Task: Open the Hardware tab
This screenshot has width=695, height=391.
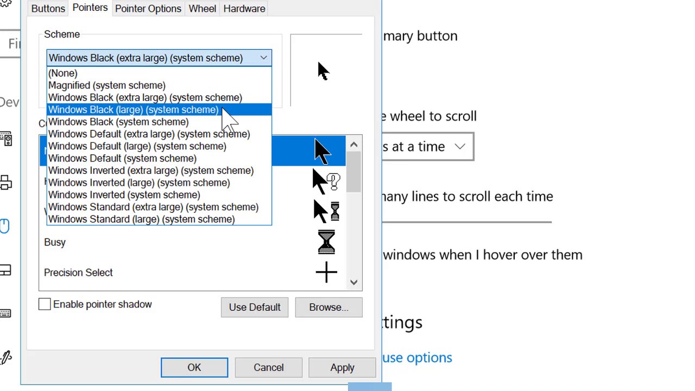Action: coord(244,9)
